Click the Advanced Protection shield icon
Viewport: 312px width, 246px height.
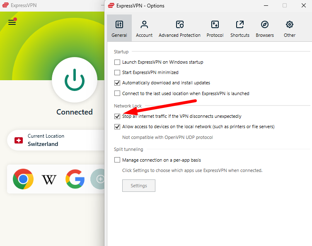(x=180, y=24)
